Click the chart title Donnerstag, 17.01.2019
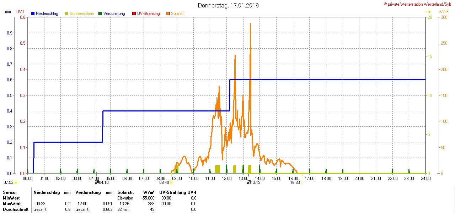Image resolution: width=455 pixels, height=213 pixels. coord(228,6)
